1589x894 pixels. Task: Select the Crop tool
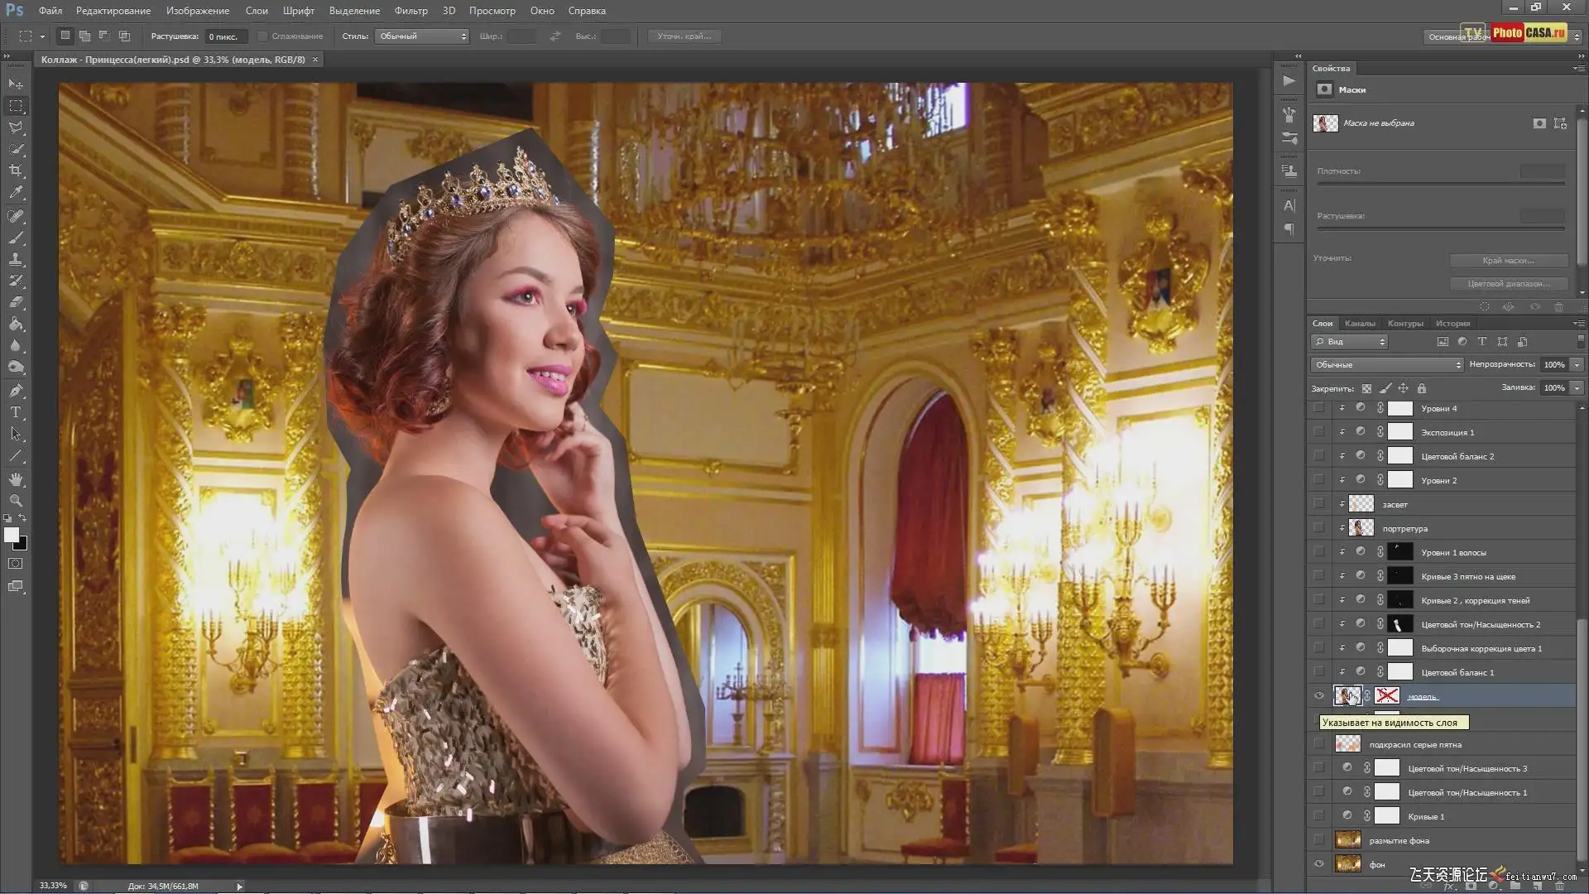pyautogui.click(x=16, y=171)
